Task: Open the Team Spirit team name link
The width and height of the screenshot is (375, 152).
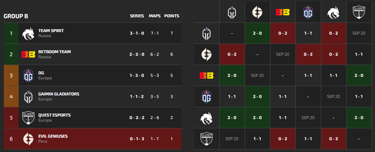Action: (x=51, y=31)
